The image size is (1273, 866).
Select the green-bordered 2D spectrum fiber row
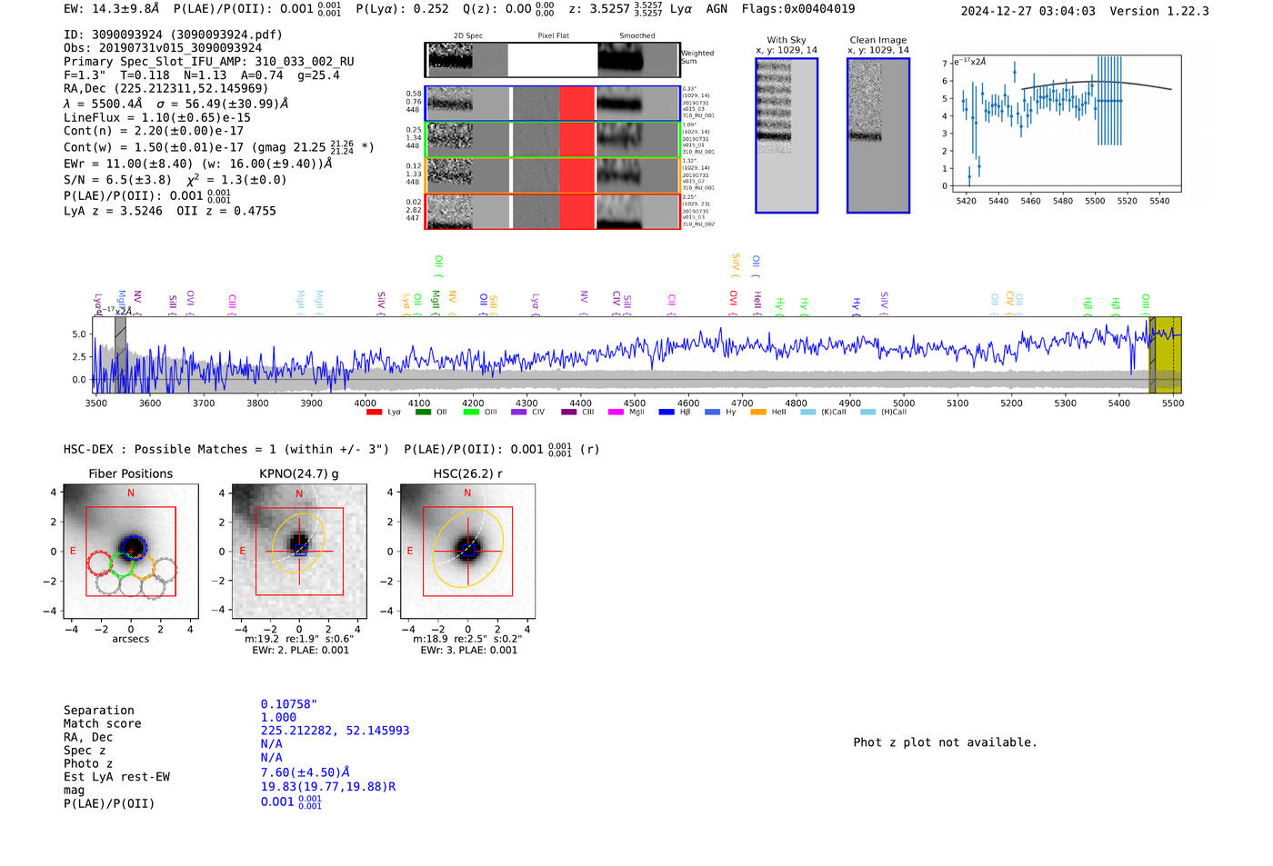point(553,139)
